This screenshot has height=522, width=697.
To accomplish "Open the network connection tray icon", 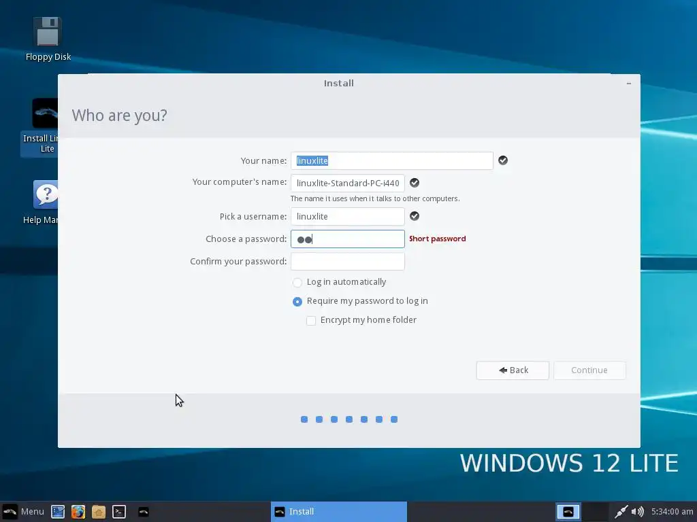I will point(621,512).
